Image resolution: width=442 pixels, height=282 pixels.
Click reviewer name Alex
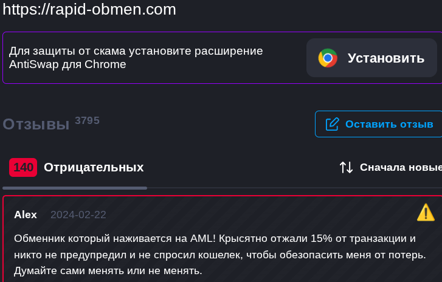[x=26, y=215]
